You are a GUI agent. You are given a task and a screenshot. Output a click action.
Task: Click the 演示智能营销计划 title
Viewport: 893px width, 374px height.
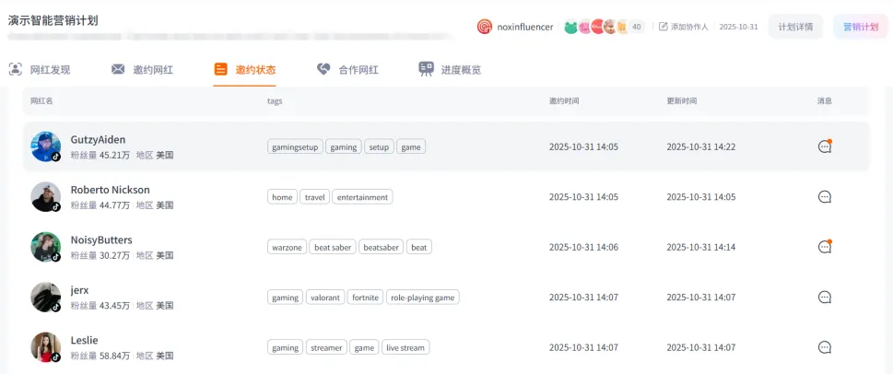pos(53,20)
